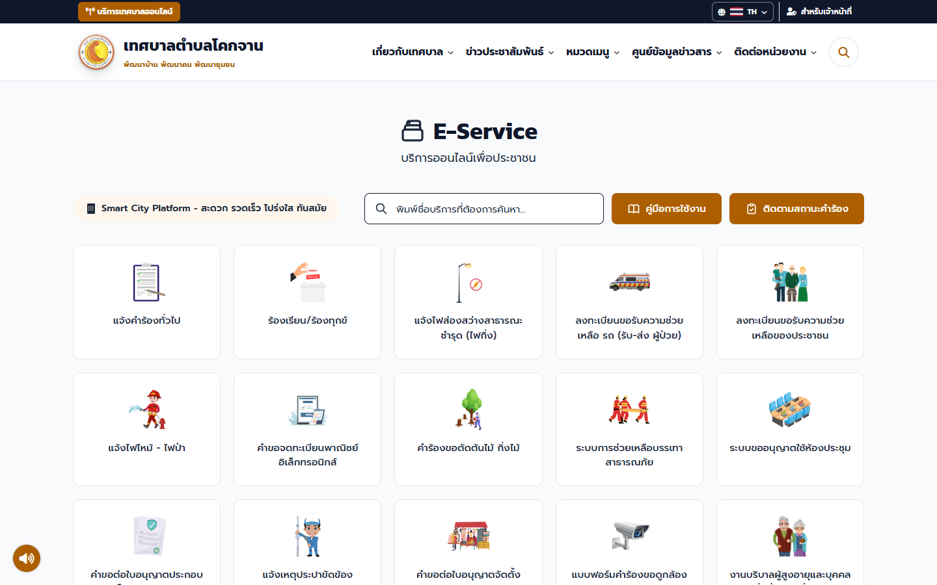Click the e-commerce registration laptop icon
Image resolution: width=937 pixels, height=585 pixels.
point(307,409)
